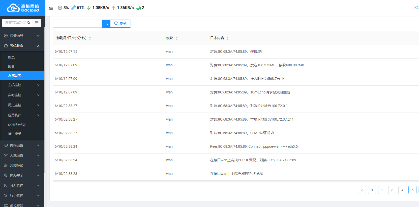Click the 流控多线 icon
Image resolution: width=419 pixels, height=207 pixels.
(x=6, y=165)
